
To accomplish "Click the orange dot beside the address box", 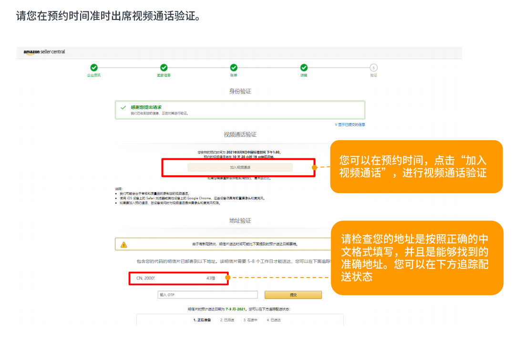I will point(227,278).
